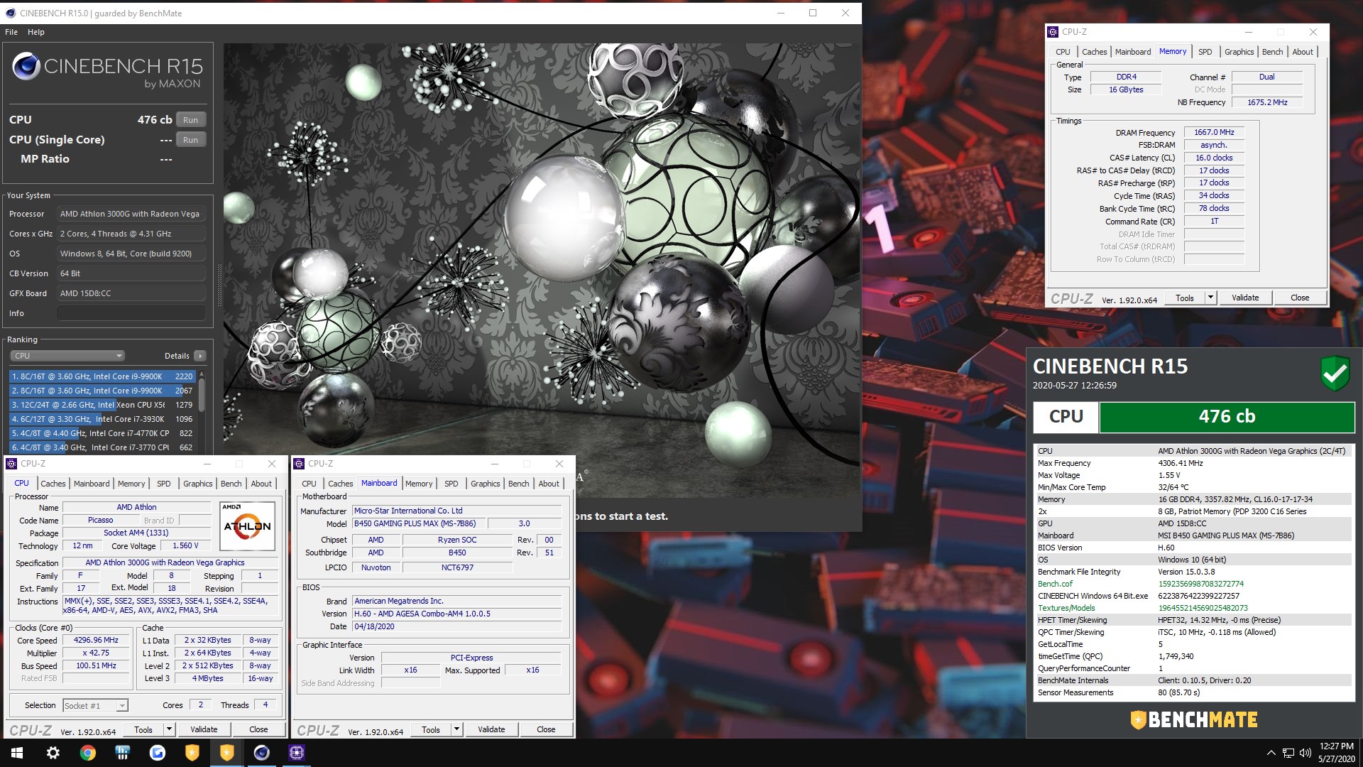
Task: Click Close in Memory CPU-Z window
Action: 1300,298
